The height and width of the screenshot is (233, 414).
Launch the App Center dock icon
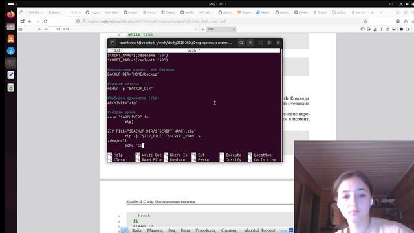[x=11, y=39]
